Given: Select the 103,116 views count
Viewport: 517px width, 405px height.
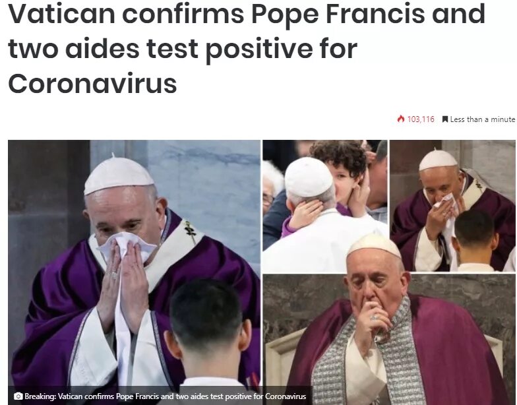Looking at the screenshot, I should click(x=421, y=119).
